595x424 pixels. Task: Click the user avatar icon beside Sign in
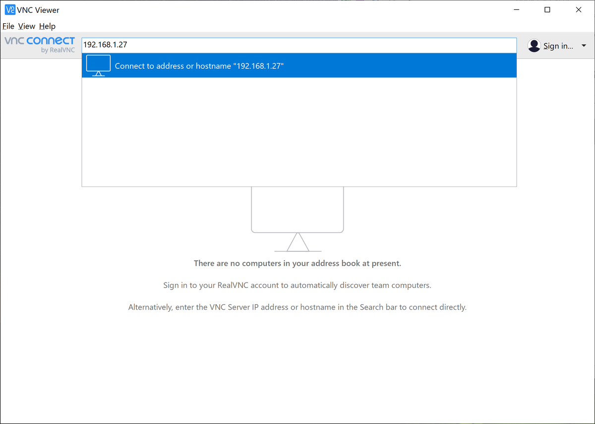click(534, 46)
